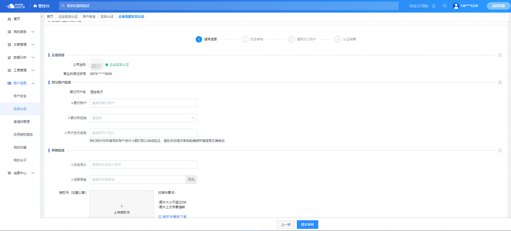Switch to the 账户安全 tab
Viewport: 511px width, 231px height.
(x=89, y=17)
